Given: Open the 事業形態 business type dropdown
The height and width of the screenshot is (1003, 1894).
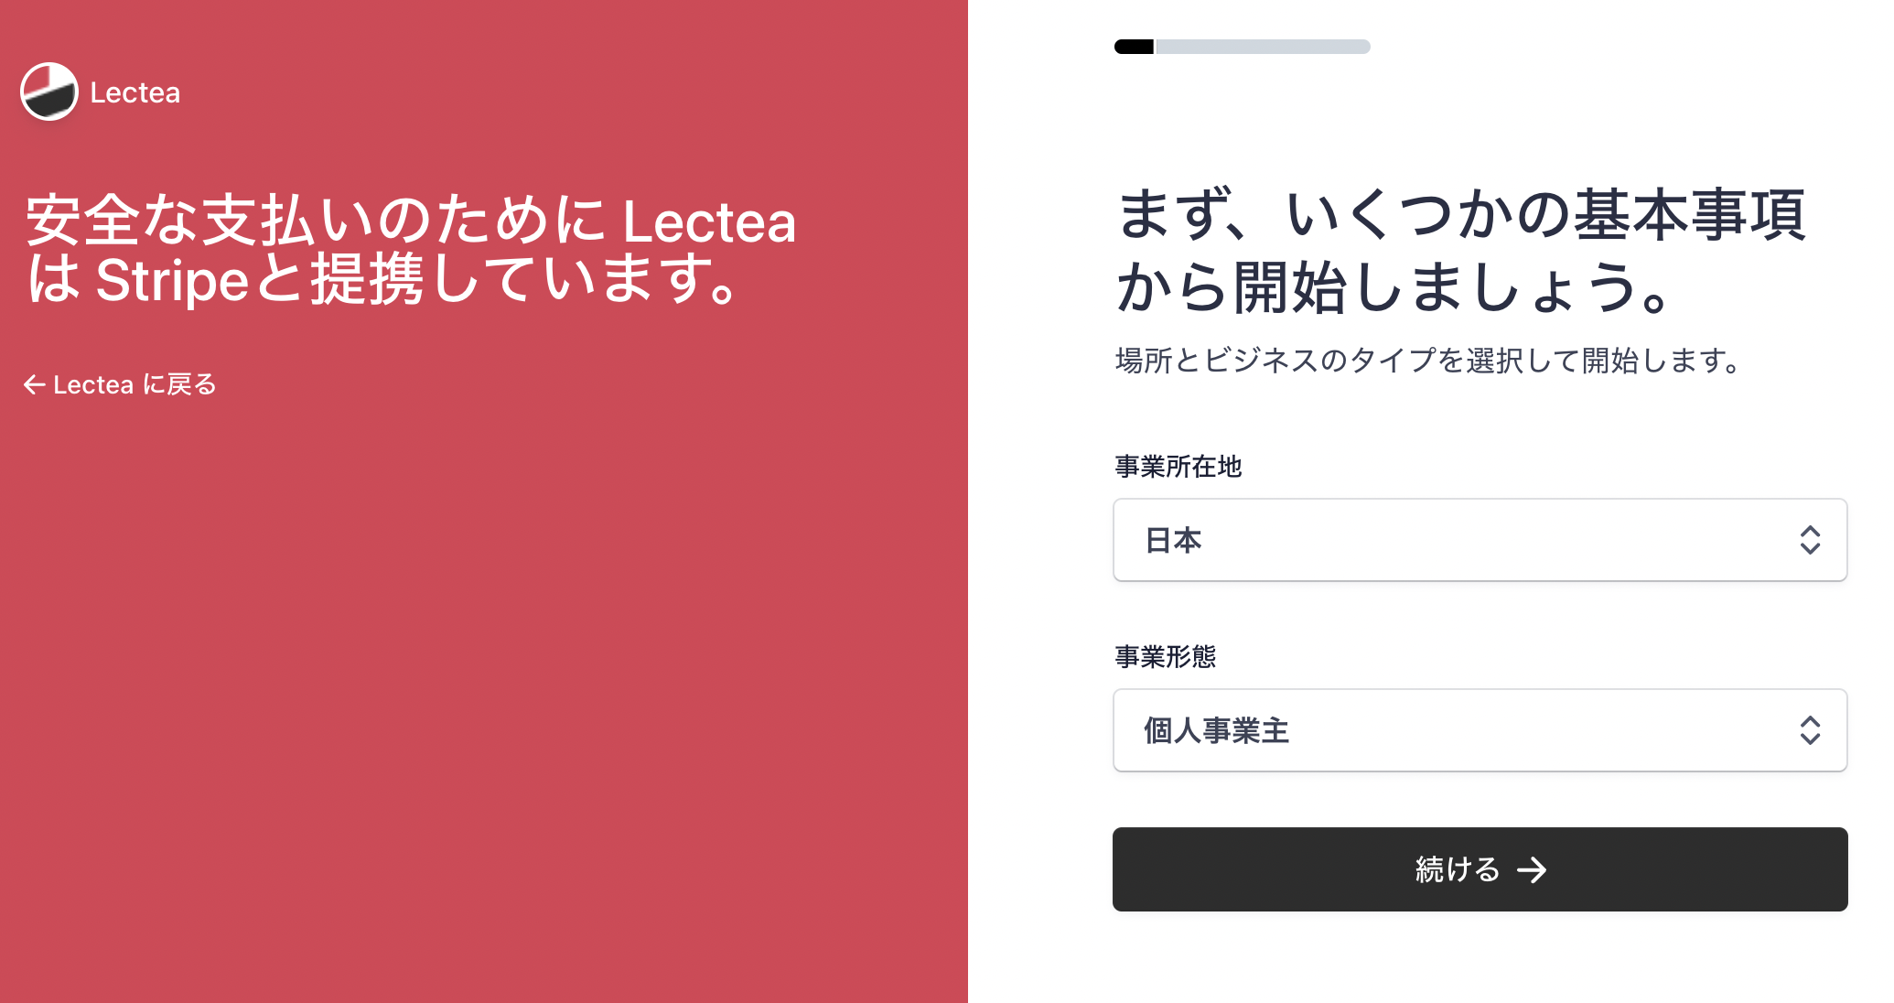Looking at the screenshot, I should [1479, 730].
